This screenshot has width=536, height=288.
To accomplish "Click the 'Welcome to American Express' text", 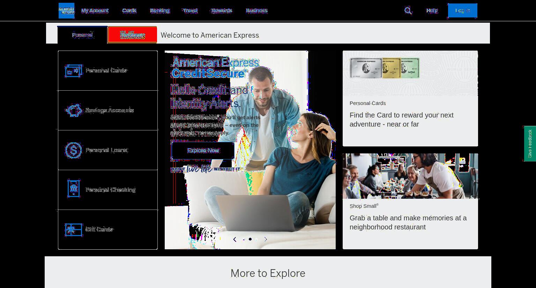I will click(x=210, y=35).
